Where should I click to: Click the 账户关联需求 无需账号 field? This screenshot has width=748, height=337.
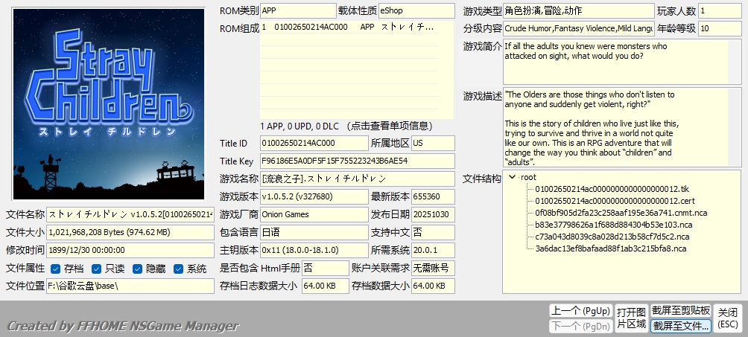433,268
